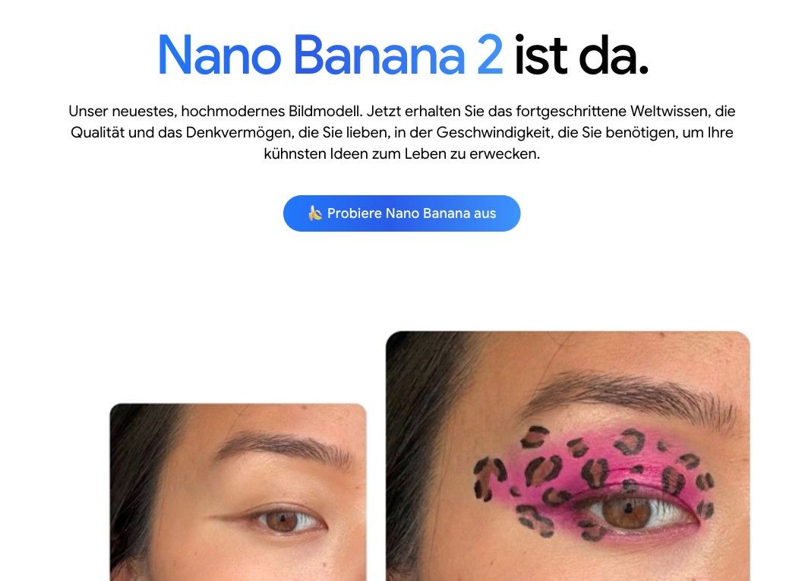This screenshot has width=786, height=581.
Task: Select the blue Nano Banana 2 headline
Action: point(330,55)
